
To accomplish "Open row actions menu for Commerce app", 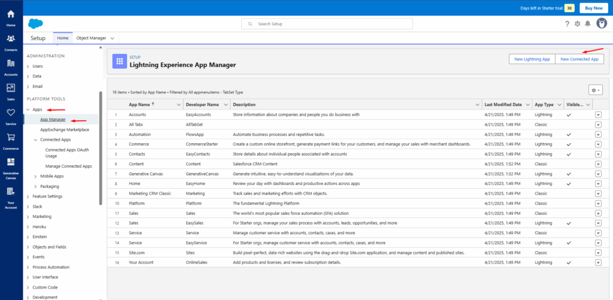I will [598, 144].
